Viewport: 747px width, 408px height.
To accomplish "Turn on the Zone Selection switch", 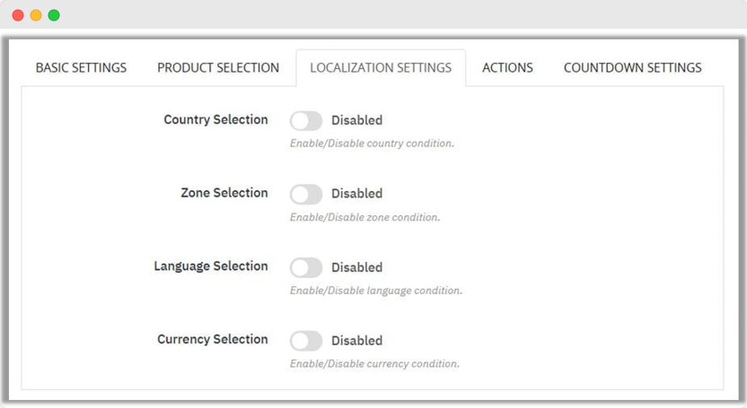I will tap(306, 194).
